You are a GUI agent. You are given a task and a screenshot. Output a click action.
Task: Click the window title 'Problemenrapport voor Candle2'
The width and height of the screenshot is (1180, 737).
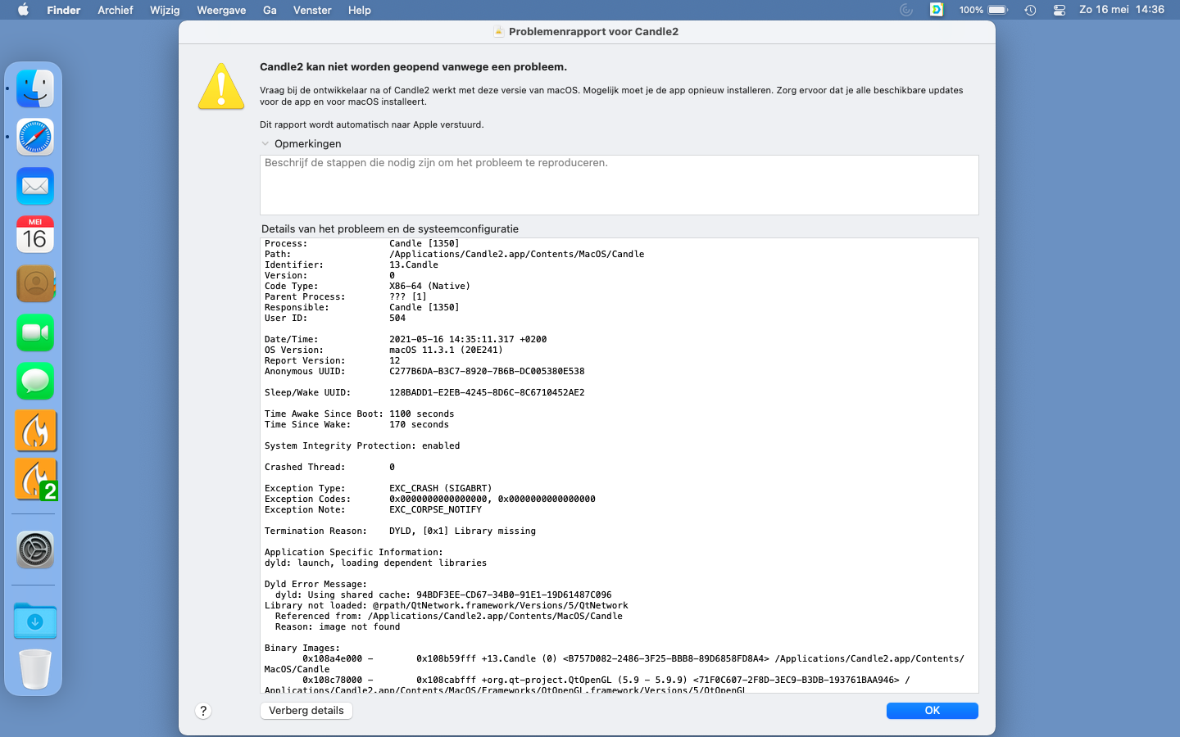click(593, 32)
